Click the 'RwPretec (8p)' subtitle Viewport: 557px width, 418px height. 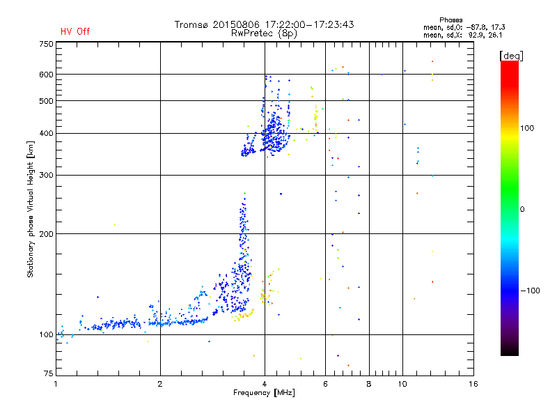point(264,33)
